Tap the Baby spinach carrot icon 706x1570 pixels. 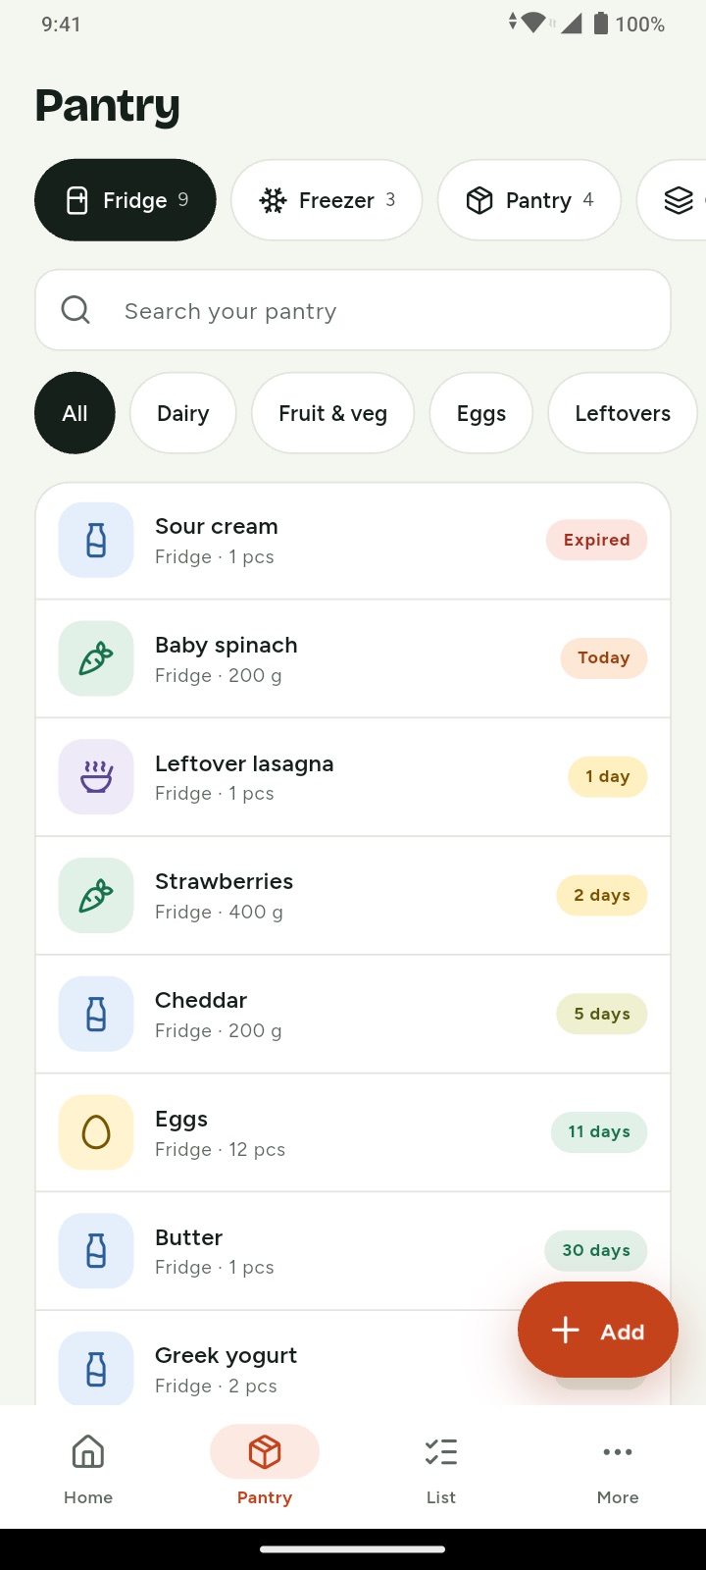click(x=96, y=658)
